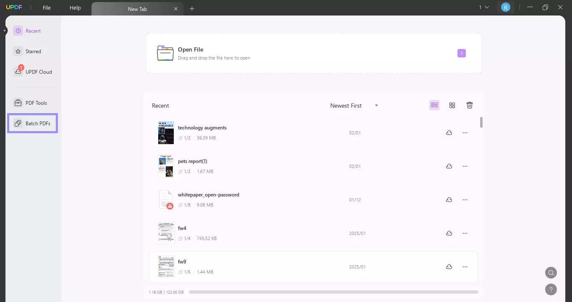The width and height of the screenshot is (572, 302).
Task: Open more options for fw9
Action: tap(465, 267)
